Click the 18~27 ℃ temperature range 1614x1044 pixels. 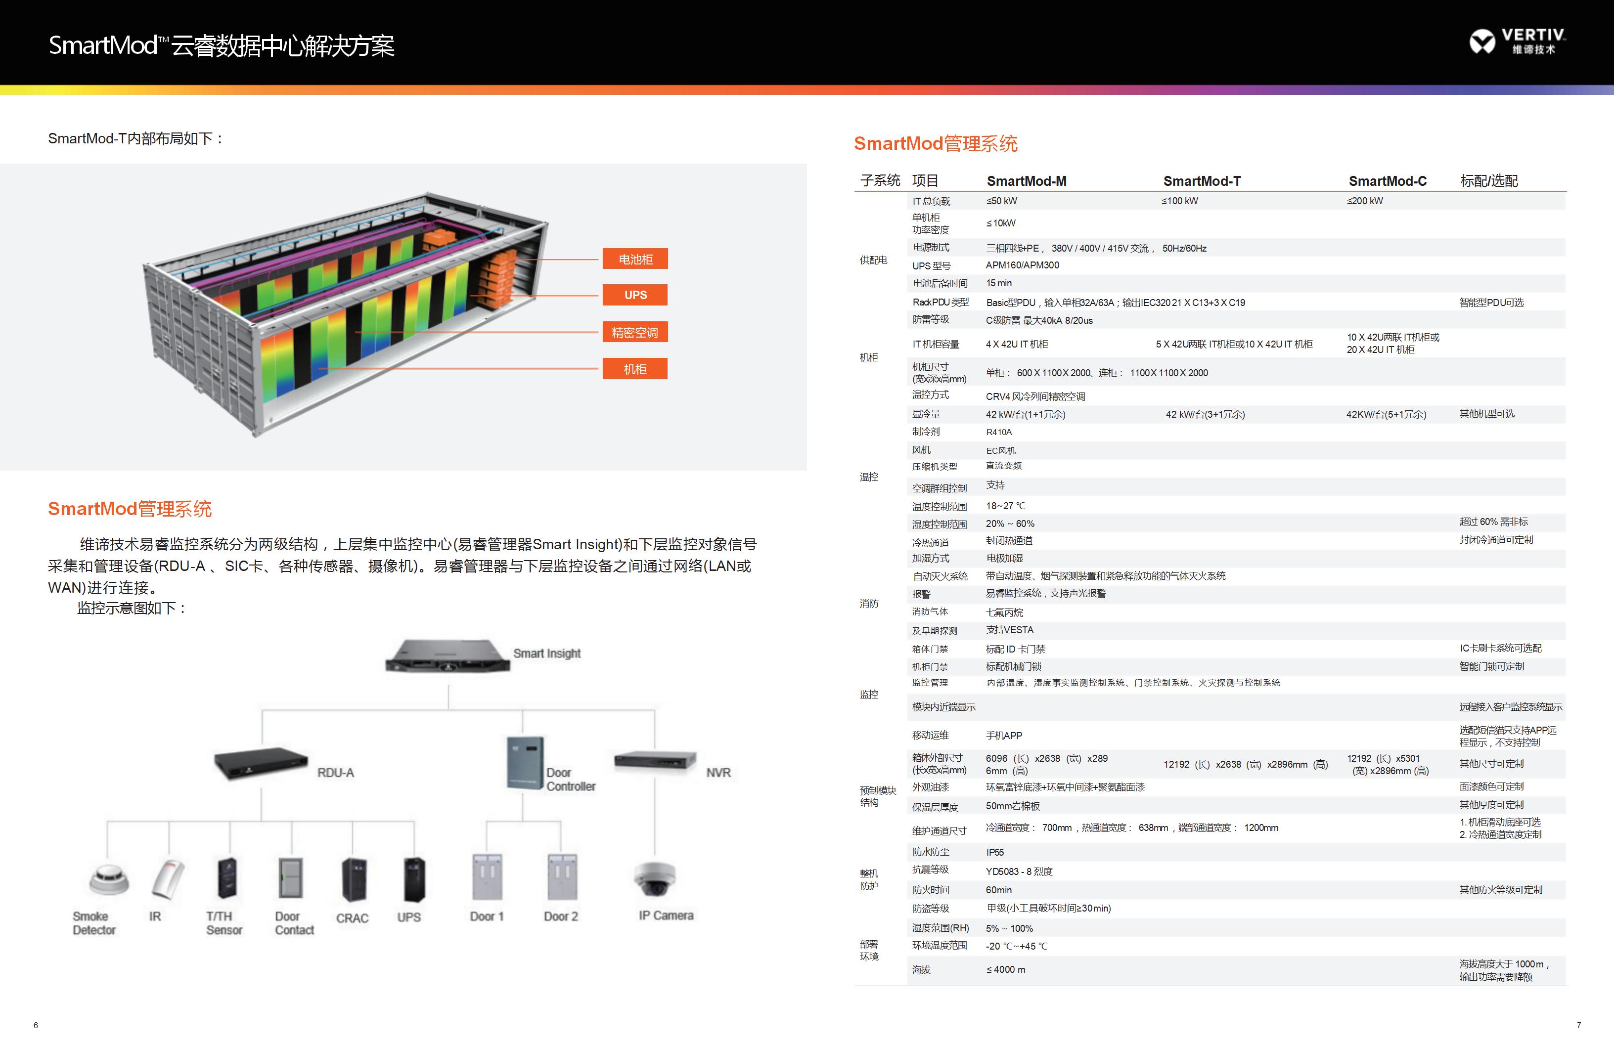(x=1005, y=506)
